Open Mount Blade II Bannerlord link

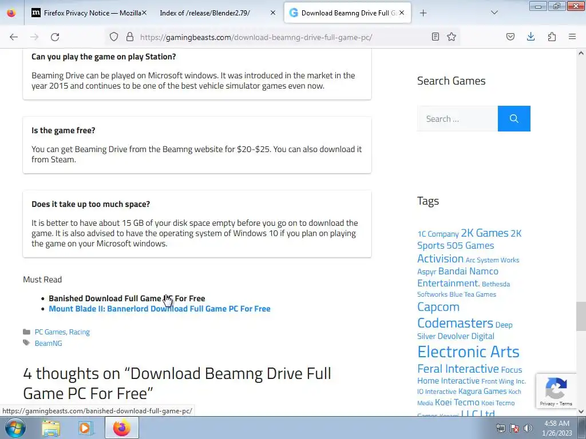click(160, 309)
